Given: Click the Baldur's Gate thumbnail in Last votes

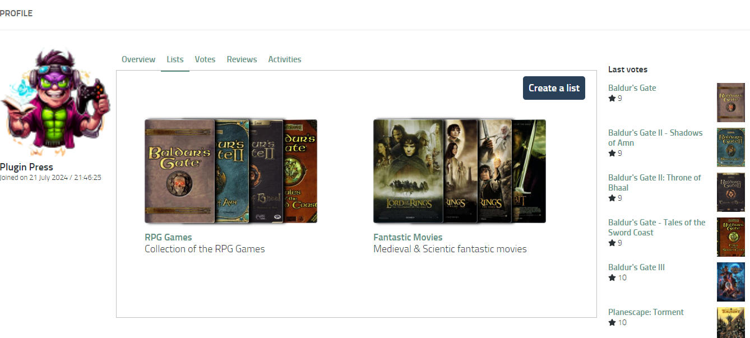Looking at the screenshot, I should pos(731,103).
